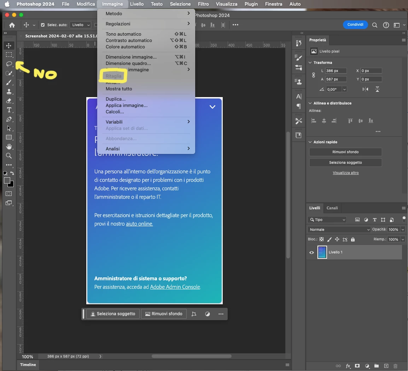Open the Paragraph panel icon
This screenshot has height=371, width=408.
(299, 106)
